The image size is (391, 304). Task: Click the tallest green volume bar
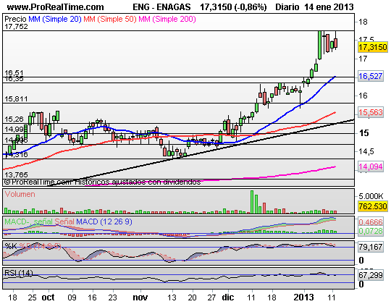252,202
